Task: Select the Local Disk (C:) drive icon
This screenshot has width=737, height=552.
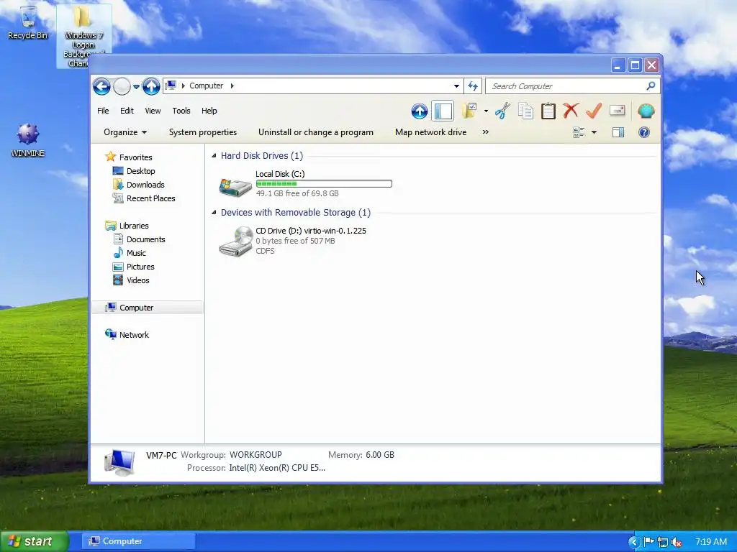Action: 235,186
